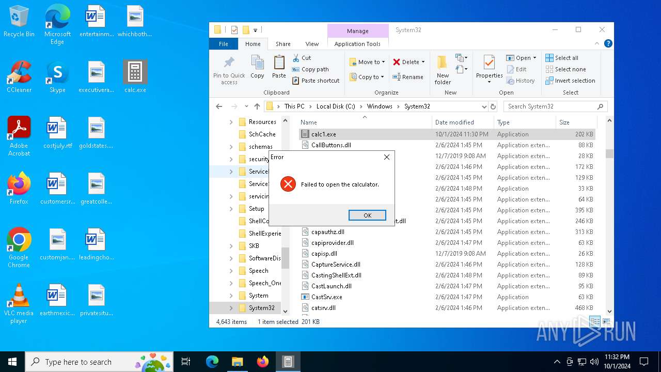Open the Delete dropdown arrow
The height and width of the screenshot is (372, 661).
(x=423, y=62)
